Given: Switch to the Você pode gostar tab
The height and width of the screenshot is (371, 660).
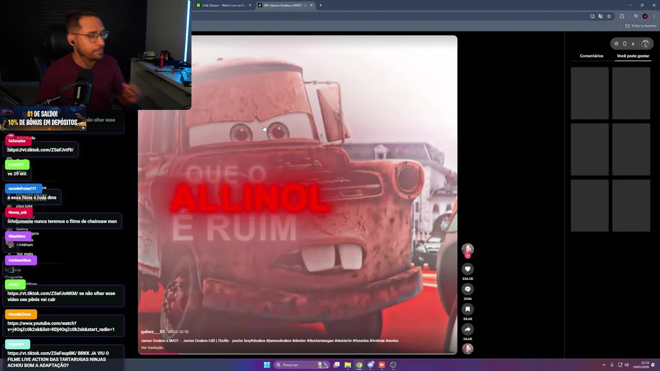Looking at the screenshot, I should [x=633, y=56].
